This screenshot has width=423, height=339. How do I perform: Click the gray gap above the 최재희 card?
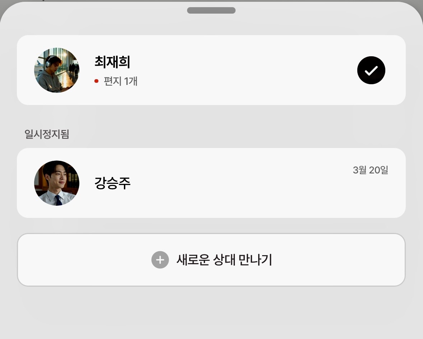[x=211, y=25]
